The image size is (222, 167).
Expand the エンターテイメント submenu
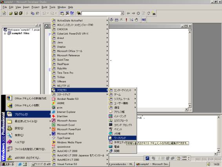pos(122,90)
